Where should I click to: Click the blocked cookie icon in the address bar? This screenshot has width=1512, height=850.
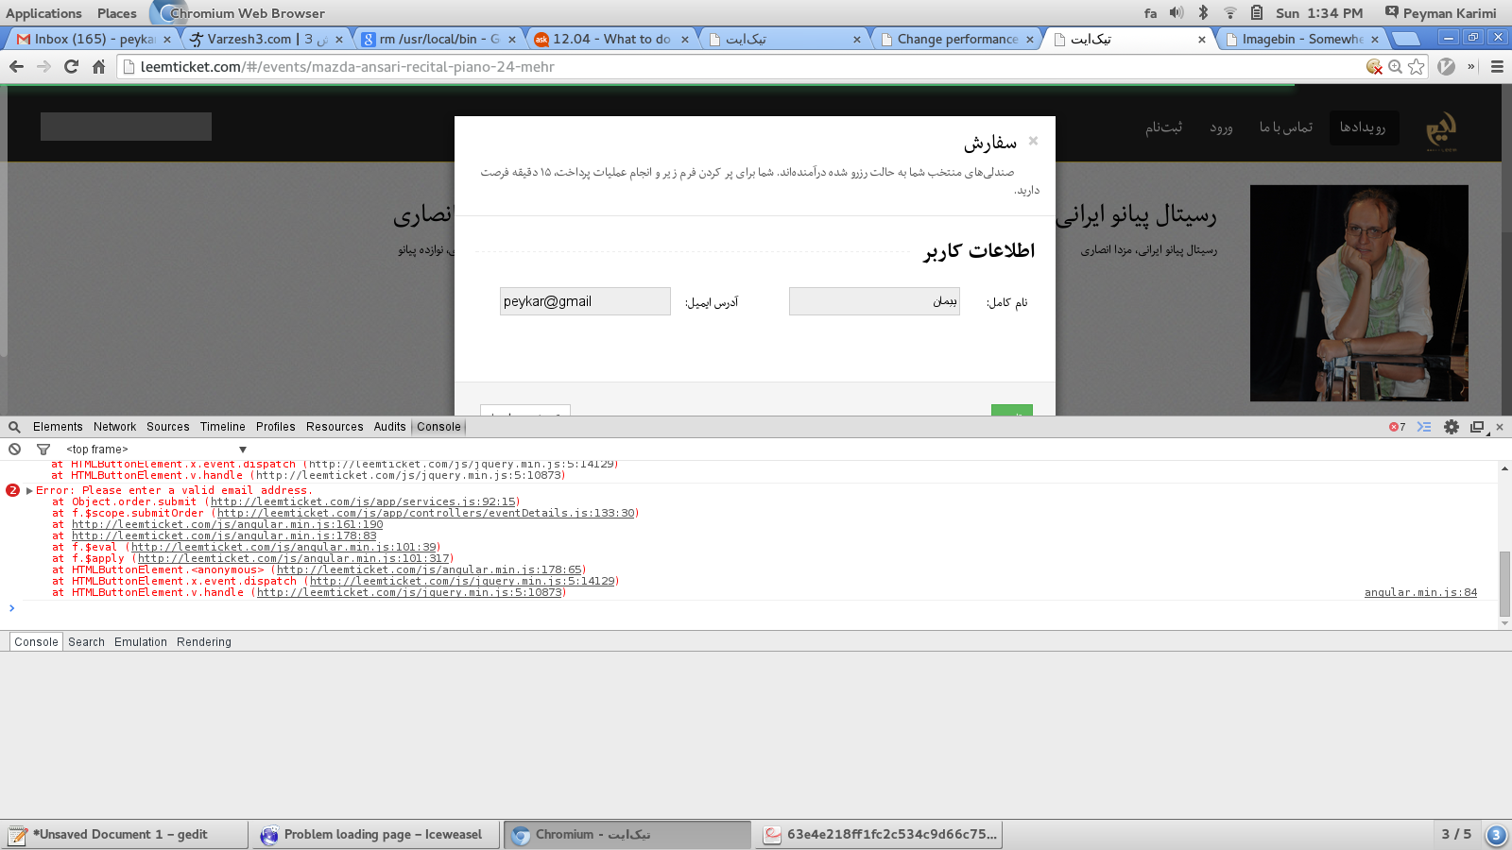[1374, 66]
